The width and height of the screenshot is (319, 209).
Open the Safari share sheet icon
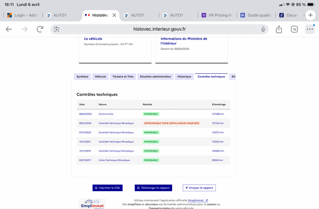pyautogui.click(x=279, y=29)
